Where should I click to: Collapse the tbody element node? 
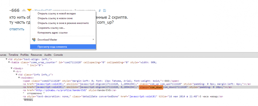[x=11, y=68]
